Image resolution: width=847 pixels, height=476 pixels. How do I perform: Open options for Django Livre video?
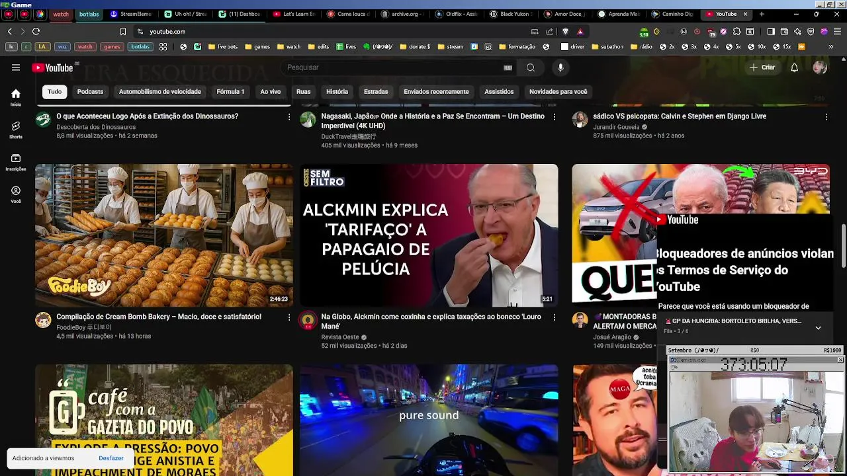point(826,116)
